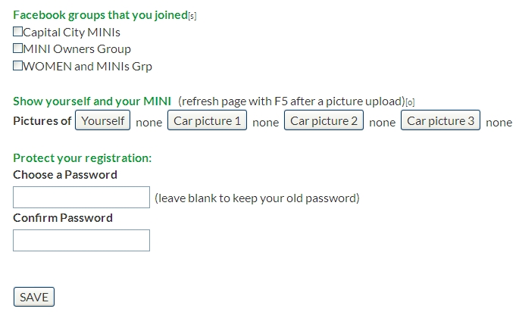
Task: Click the 'none' status after Car picture 3
Action: pos(499,122)
